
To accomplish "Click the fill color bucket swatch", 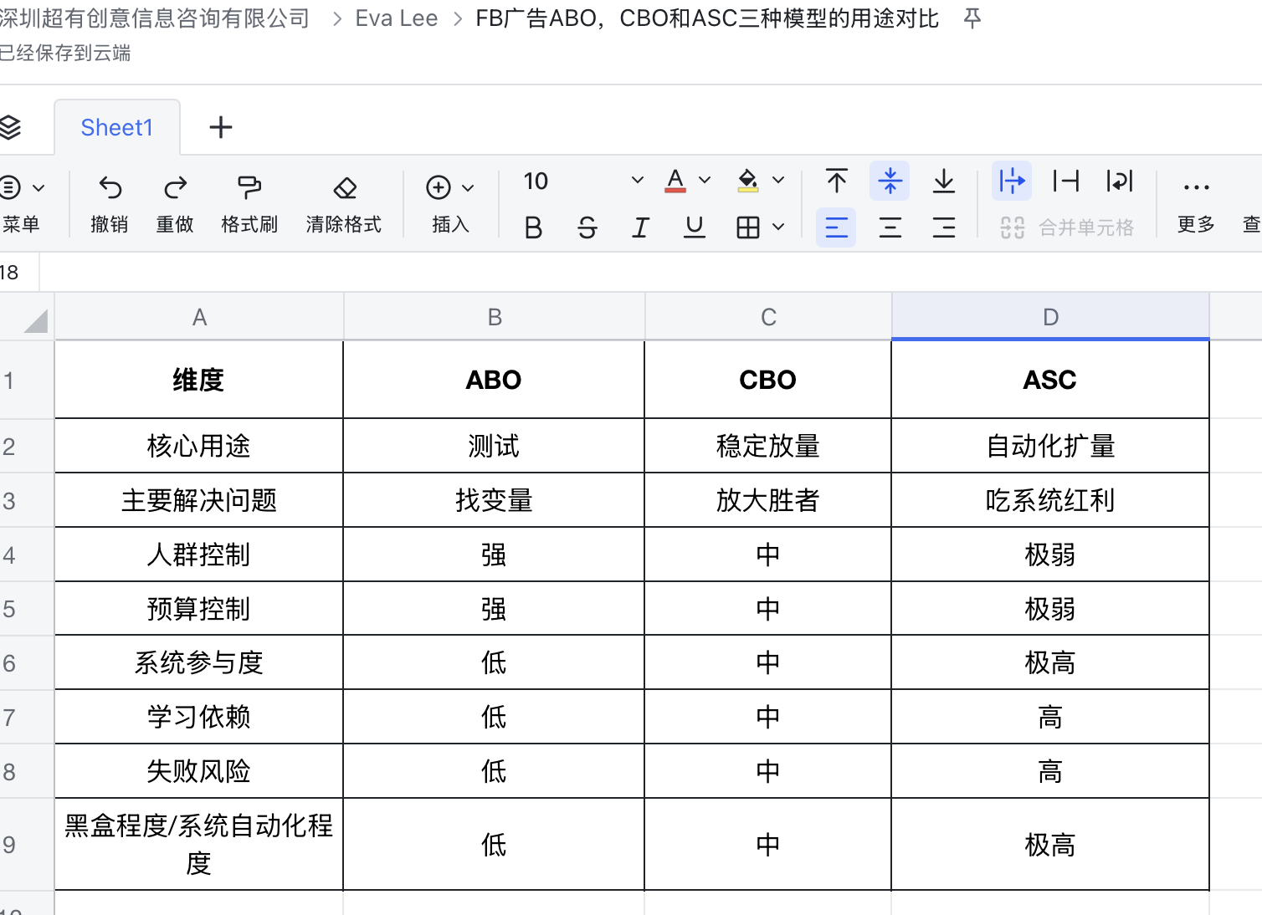I will (748, 181).
